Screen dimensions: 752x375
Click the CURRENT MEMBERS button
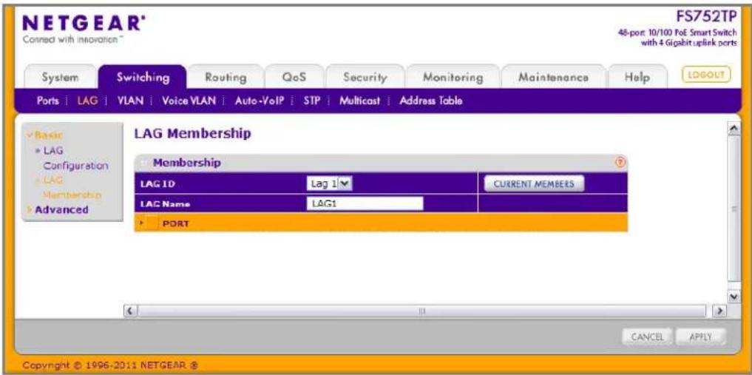coord(534,183)
